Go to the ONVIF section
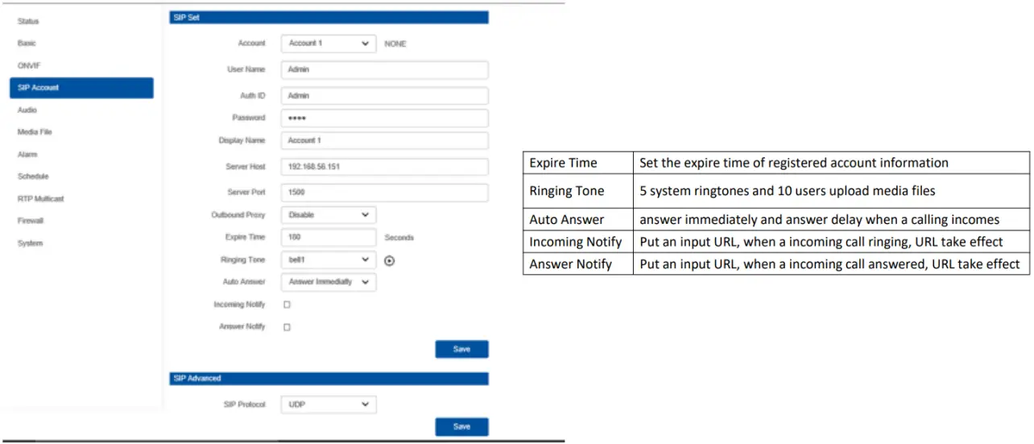 pos(29,65)
